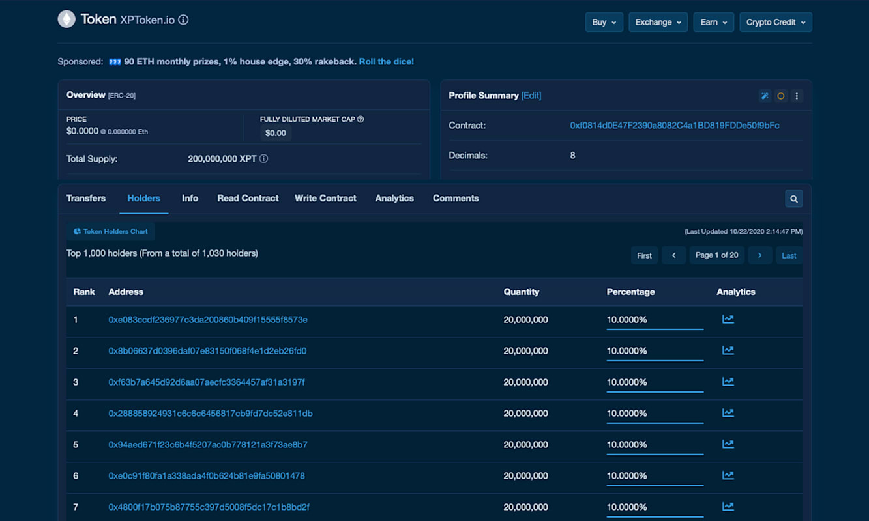Open the three-dots menu in Profile Summary

click(797, 96)
